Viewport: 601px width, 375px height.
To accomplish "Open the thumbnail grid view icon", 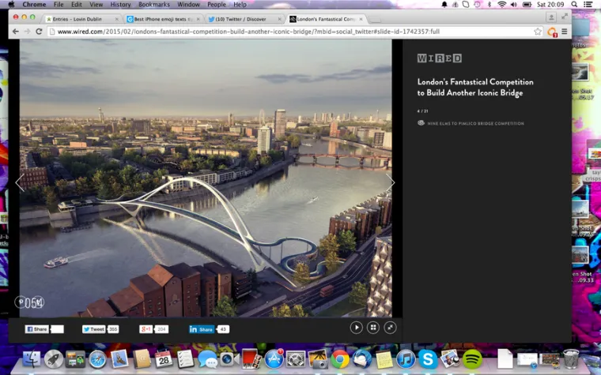I will [x=373, y=328].
